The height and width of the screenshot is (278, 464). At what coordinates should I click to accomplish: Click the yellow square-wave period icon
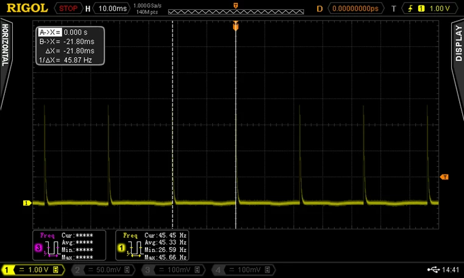point(135,248)
